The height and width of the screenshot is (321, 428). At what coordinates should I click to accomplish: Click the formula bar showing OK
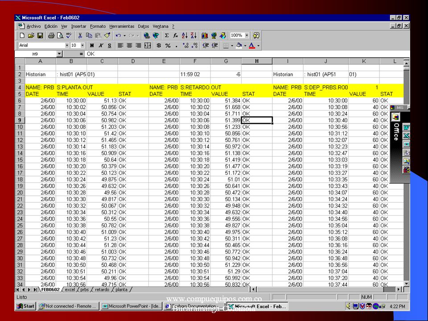coord(247,54)
